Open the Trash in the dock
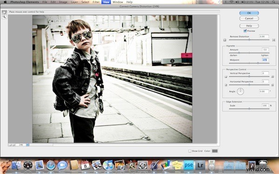Image resolution: width=279 pixels, height=174 pixels. click(x=263, y=165)
